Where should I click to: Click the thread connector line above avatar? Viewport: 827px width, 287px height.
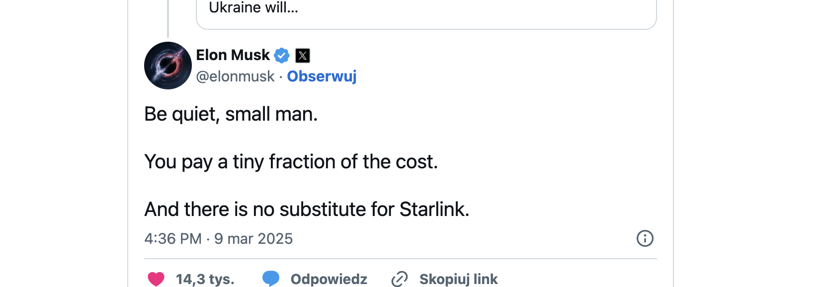point(168,19)
